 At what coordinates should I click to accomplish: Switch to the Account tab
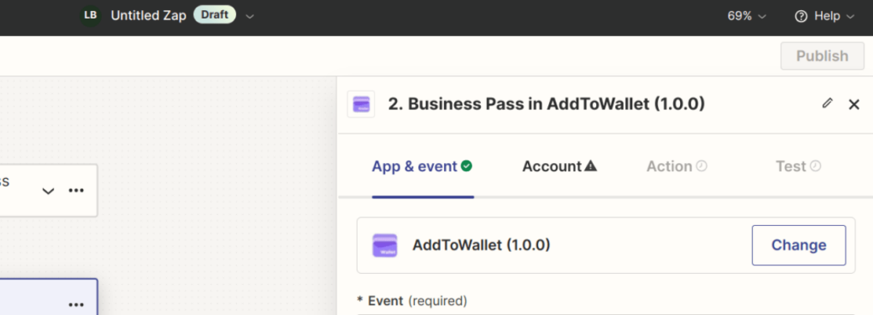[560, 166]
